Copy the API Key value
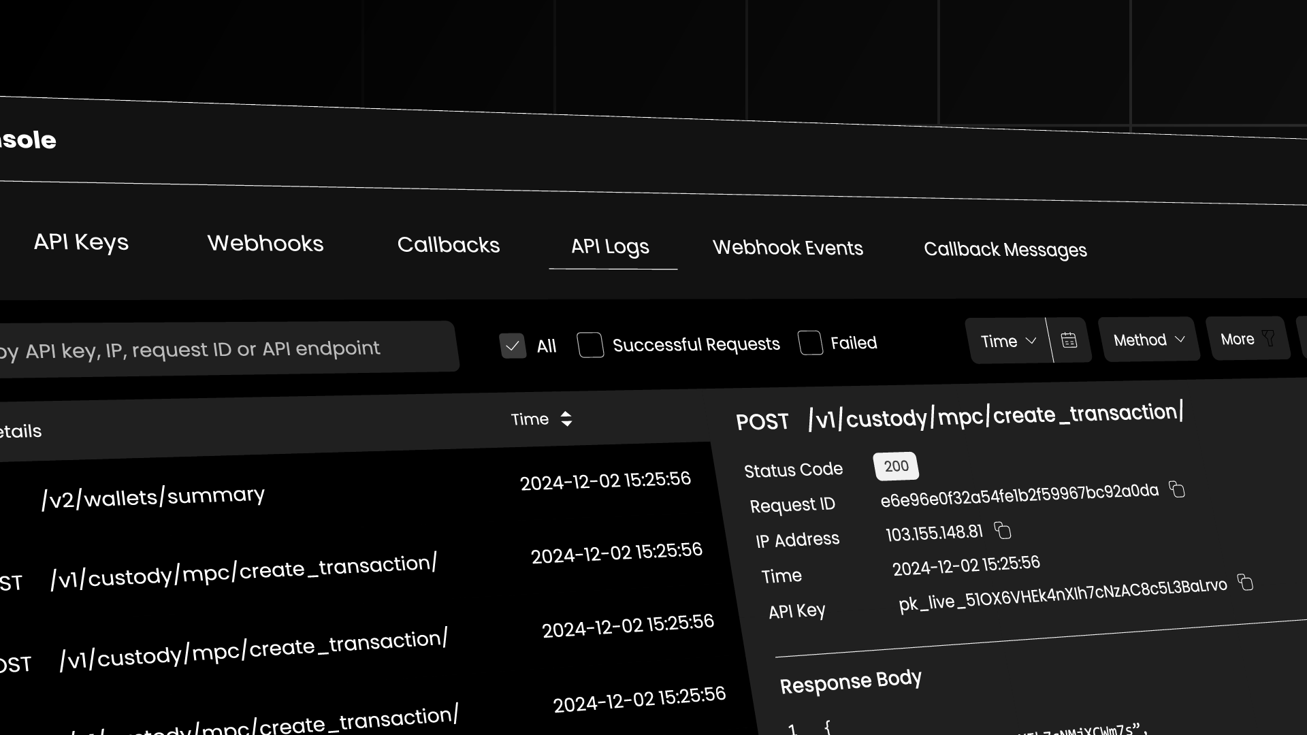This screenshot has width=1307, height=735. [1245, 583]
